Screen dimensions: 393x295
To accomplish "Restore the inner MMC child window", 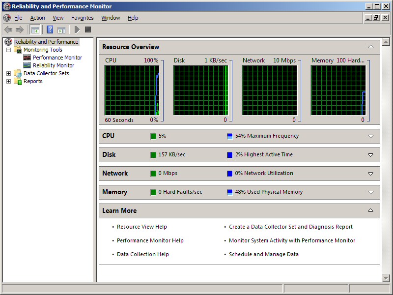I will tap(376, 18).
